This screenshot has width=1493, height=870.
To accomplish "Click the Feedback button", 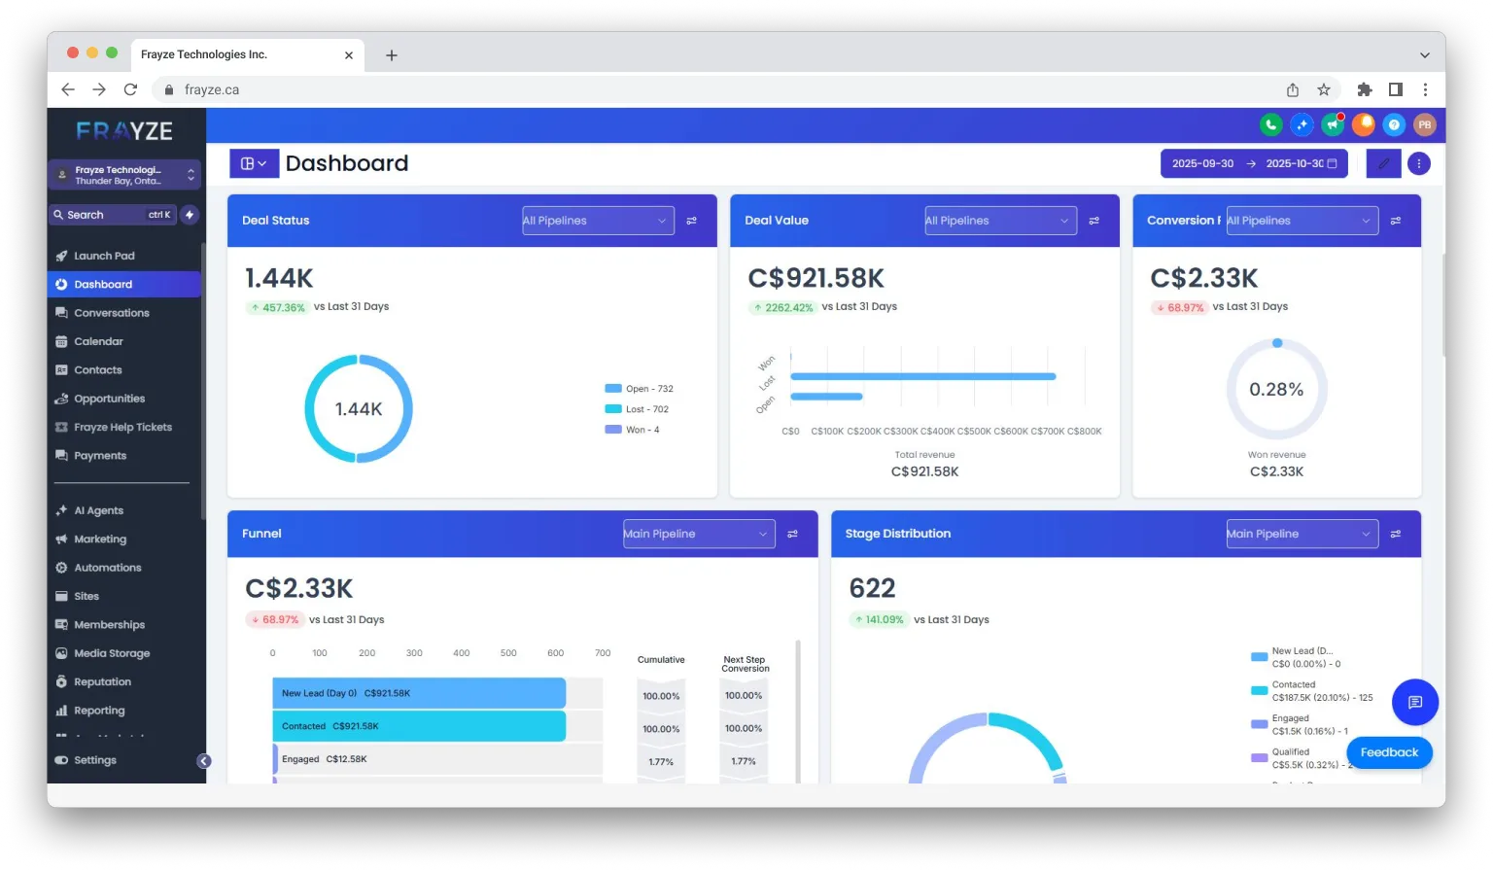I will 1388,751.
